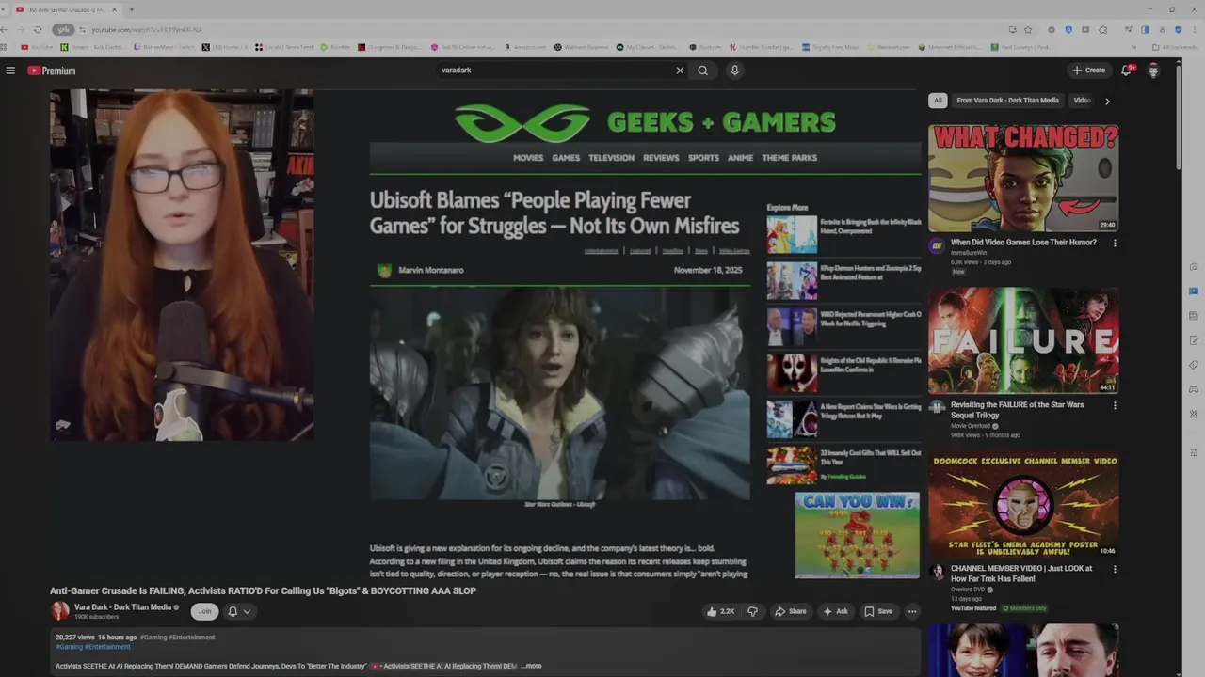This screenshot has height=677, width=1205.
Task: Open All Bookmarks folder
Action: 1175,47
